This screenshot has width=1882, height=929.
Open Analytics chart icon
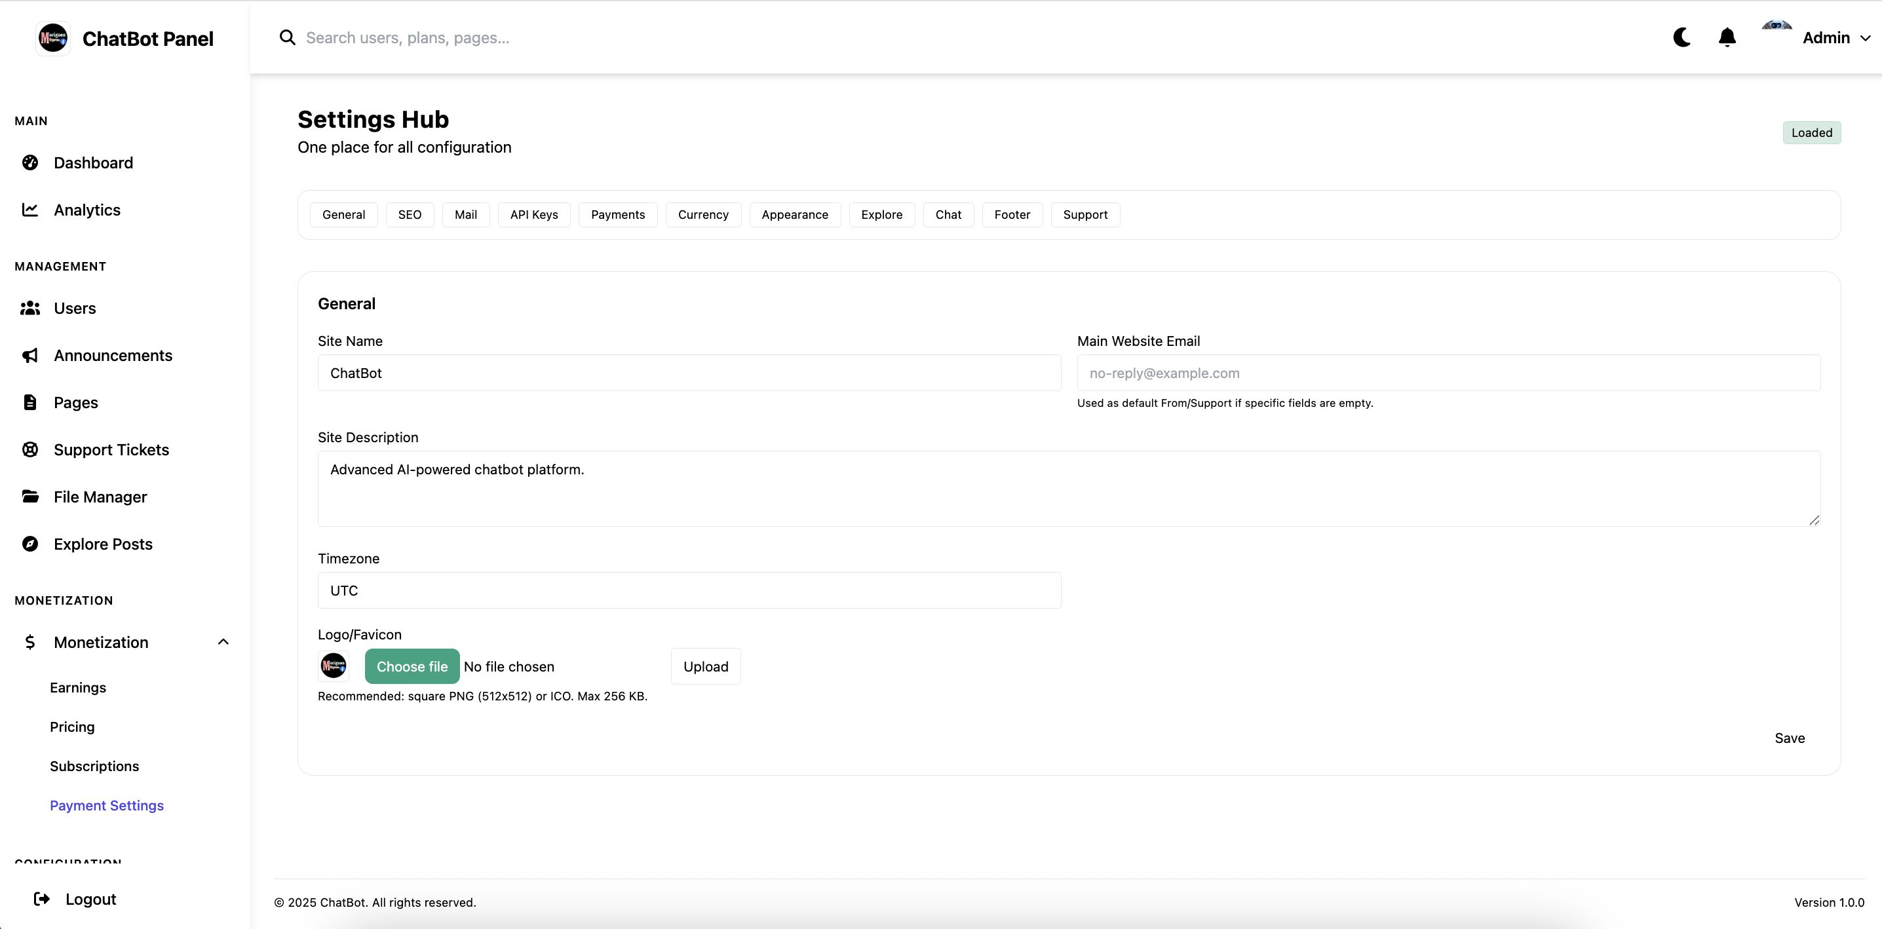tap(30, 210)
